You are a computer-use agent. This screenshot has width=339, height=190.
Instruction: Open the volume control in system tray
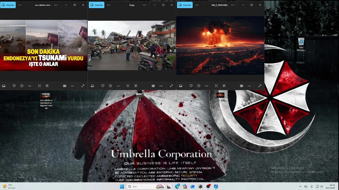coord(322,187)
